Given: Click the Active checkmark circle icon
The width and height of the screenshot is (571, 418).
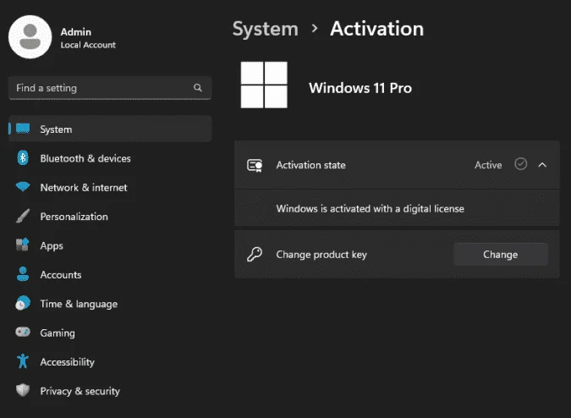Looking at the screenshot, I should click(x=521, y=164).
